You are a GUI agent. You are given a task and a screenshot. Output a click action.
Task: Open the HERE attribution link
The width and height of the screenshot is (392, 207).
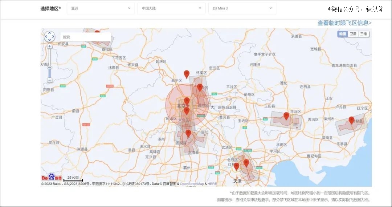point(212,184)
